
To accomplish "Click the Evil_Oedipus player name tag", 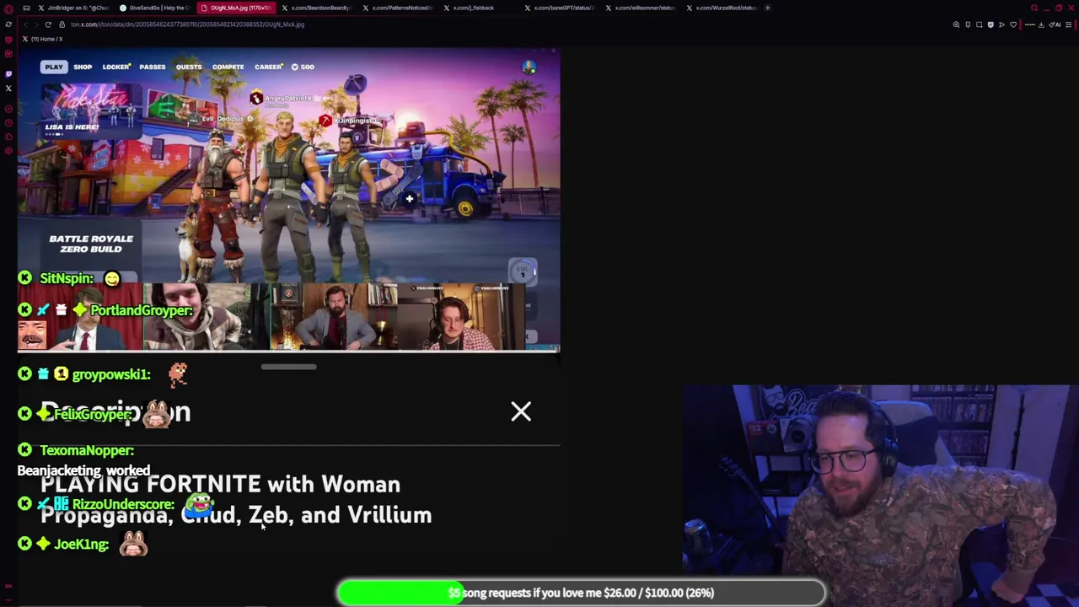I will coord(223,119).
